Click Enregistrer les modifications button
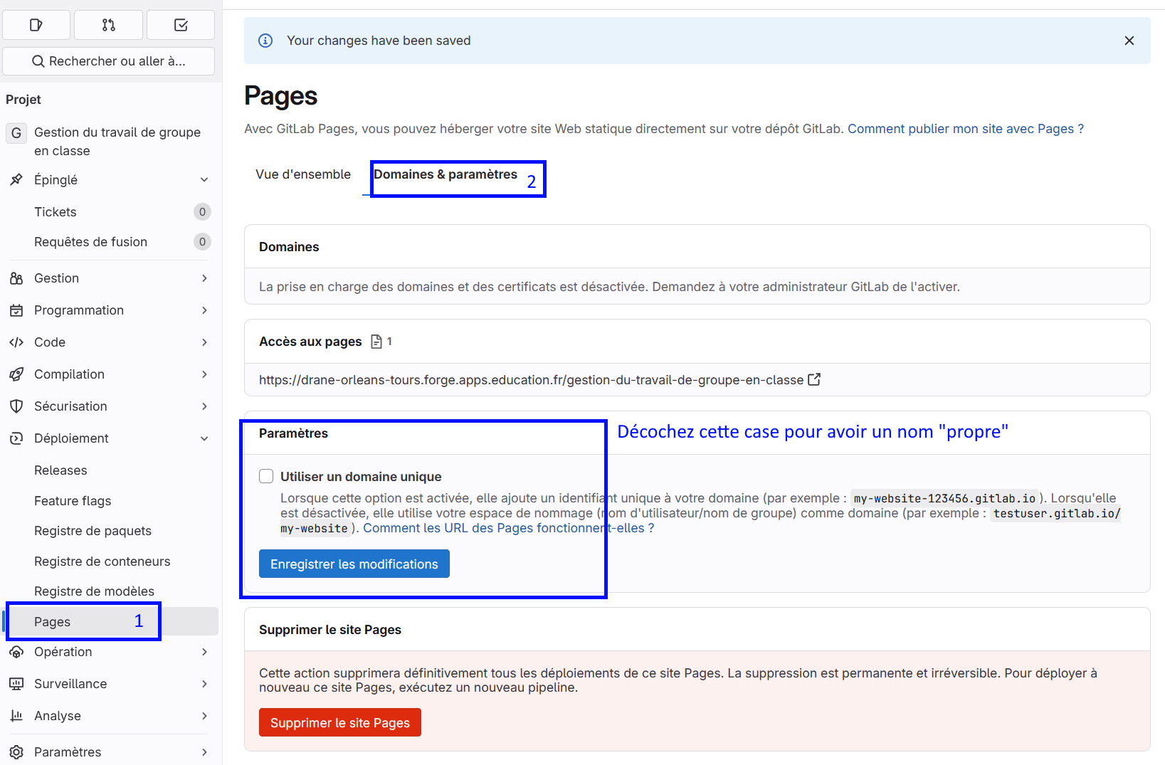 click(x=354, y=564)
